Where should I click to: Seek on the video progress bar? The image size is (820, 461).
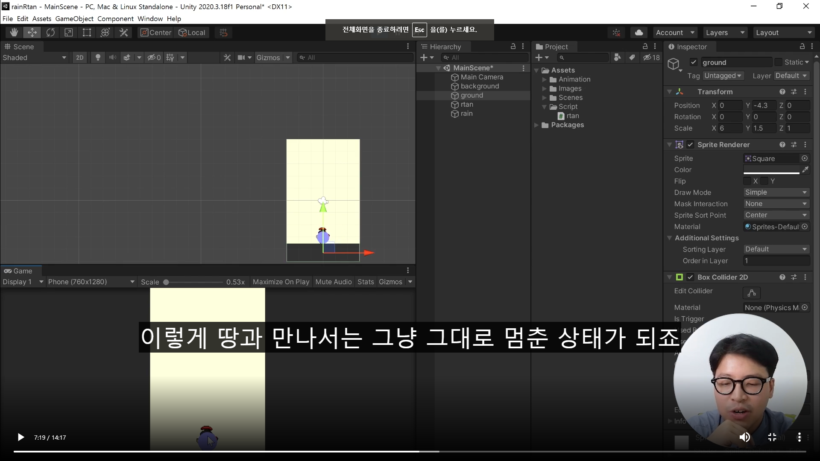click(410, 451)
